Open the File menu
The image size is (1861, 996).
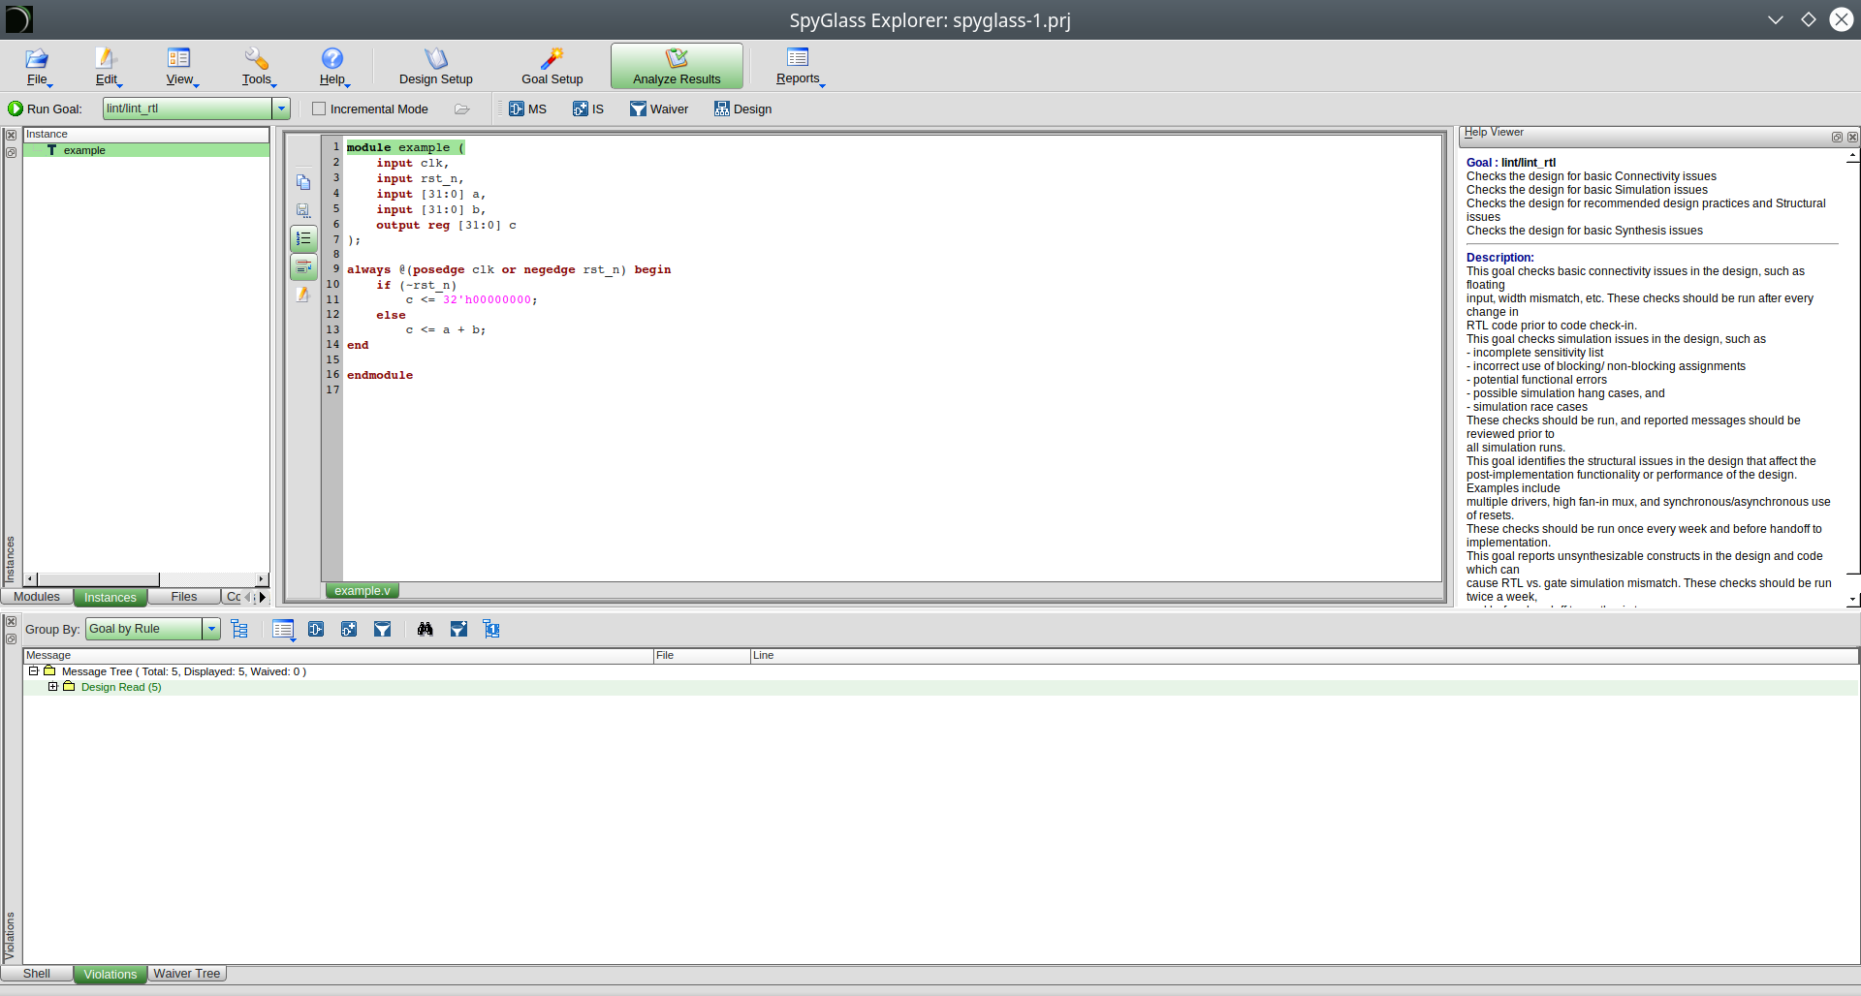tap(39, 67)
